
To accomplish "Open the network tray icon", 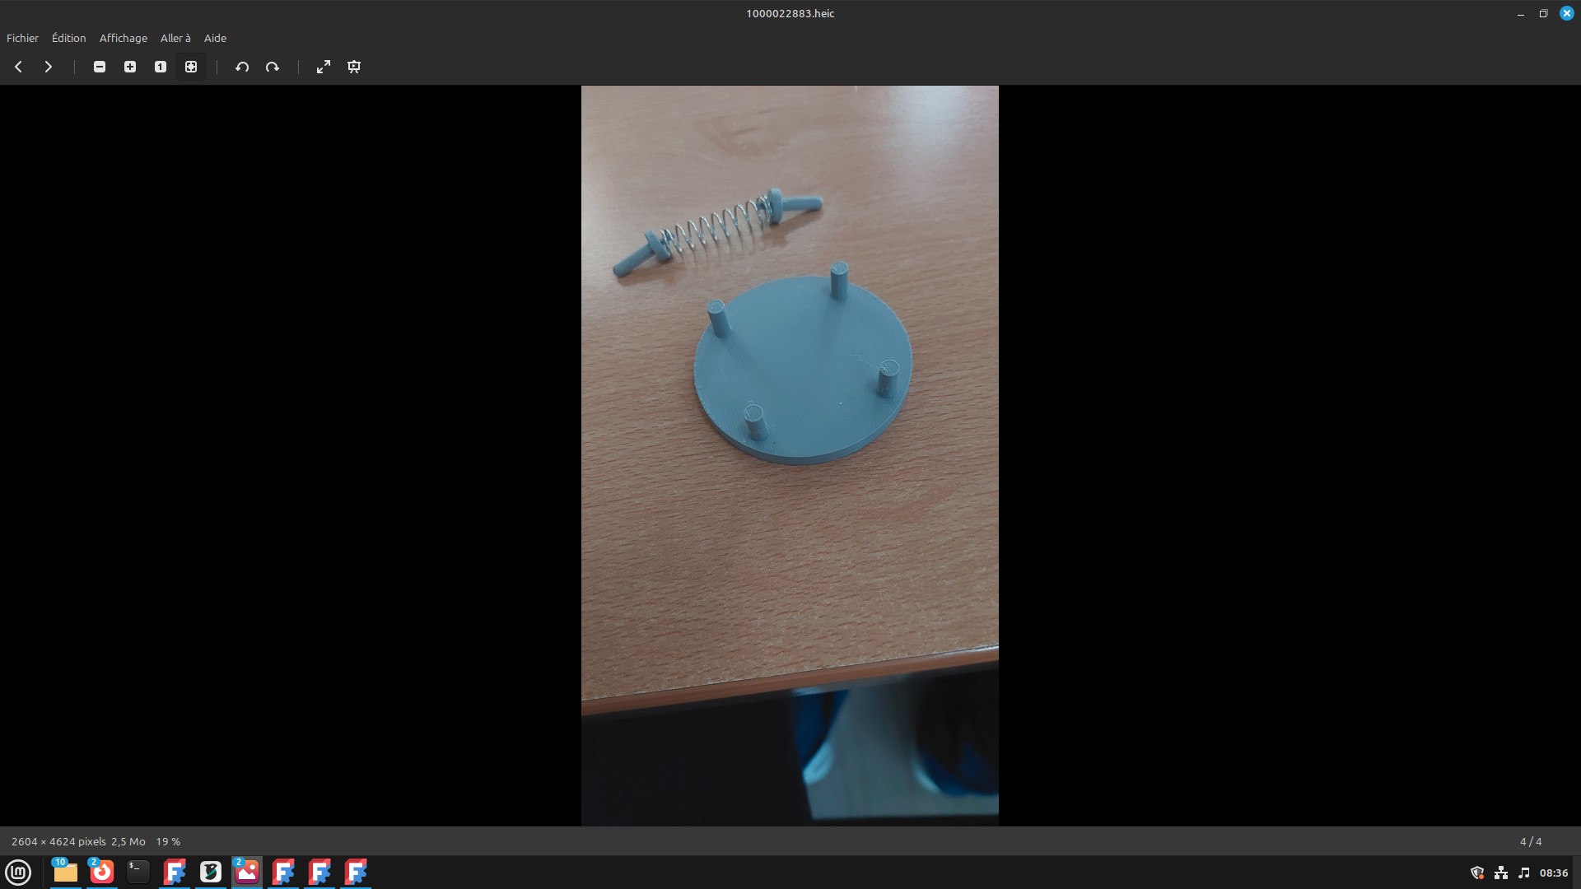I will [x=1501, y=873].
